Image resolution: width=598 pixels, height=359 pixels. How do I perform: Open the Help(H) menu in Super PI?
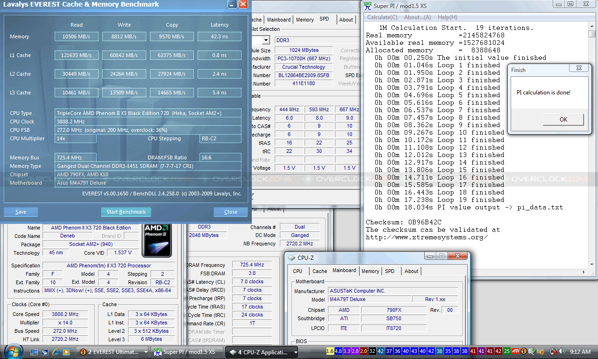coord(447,17)
